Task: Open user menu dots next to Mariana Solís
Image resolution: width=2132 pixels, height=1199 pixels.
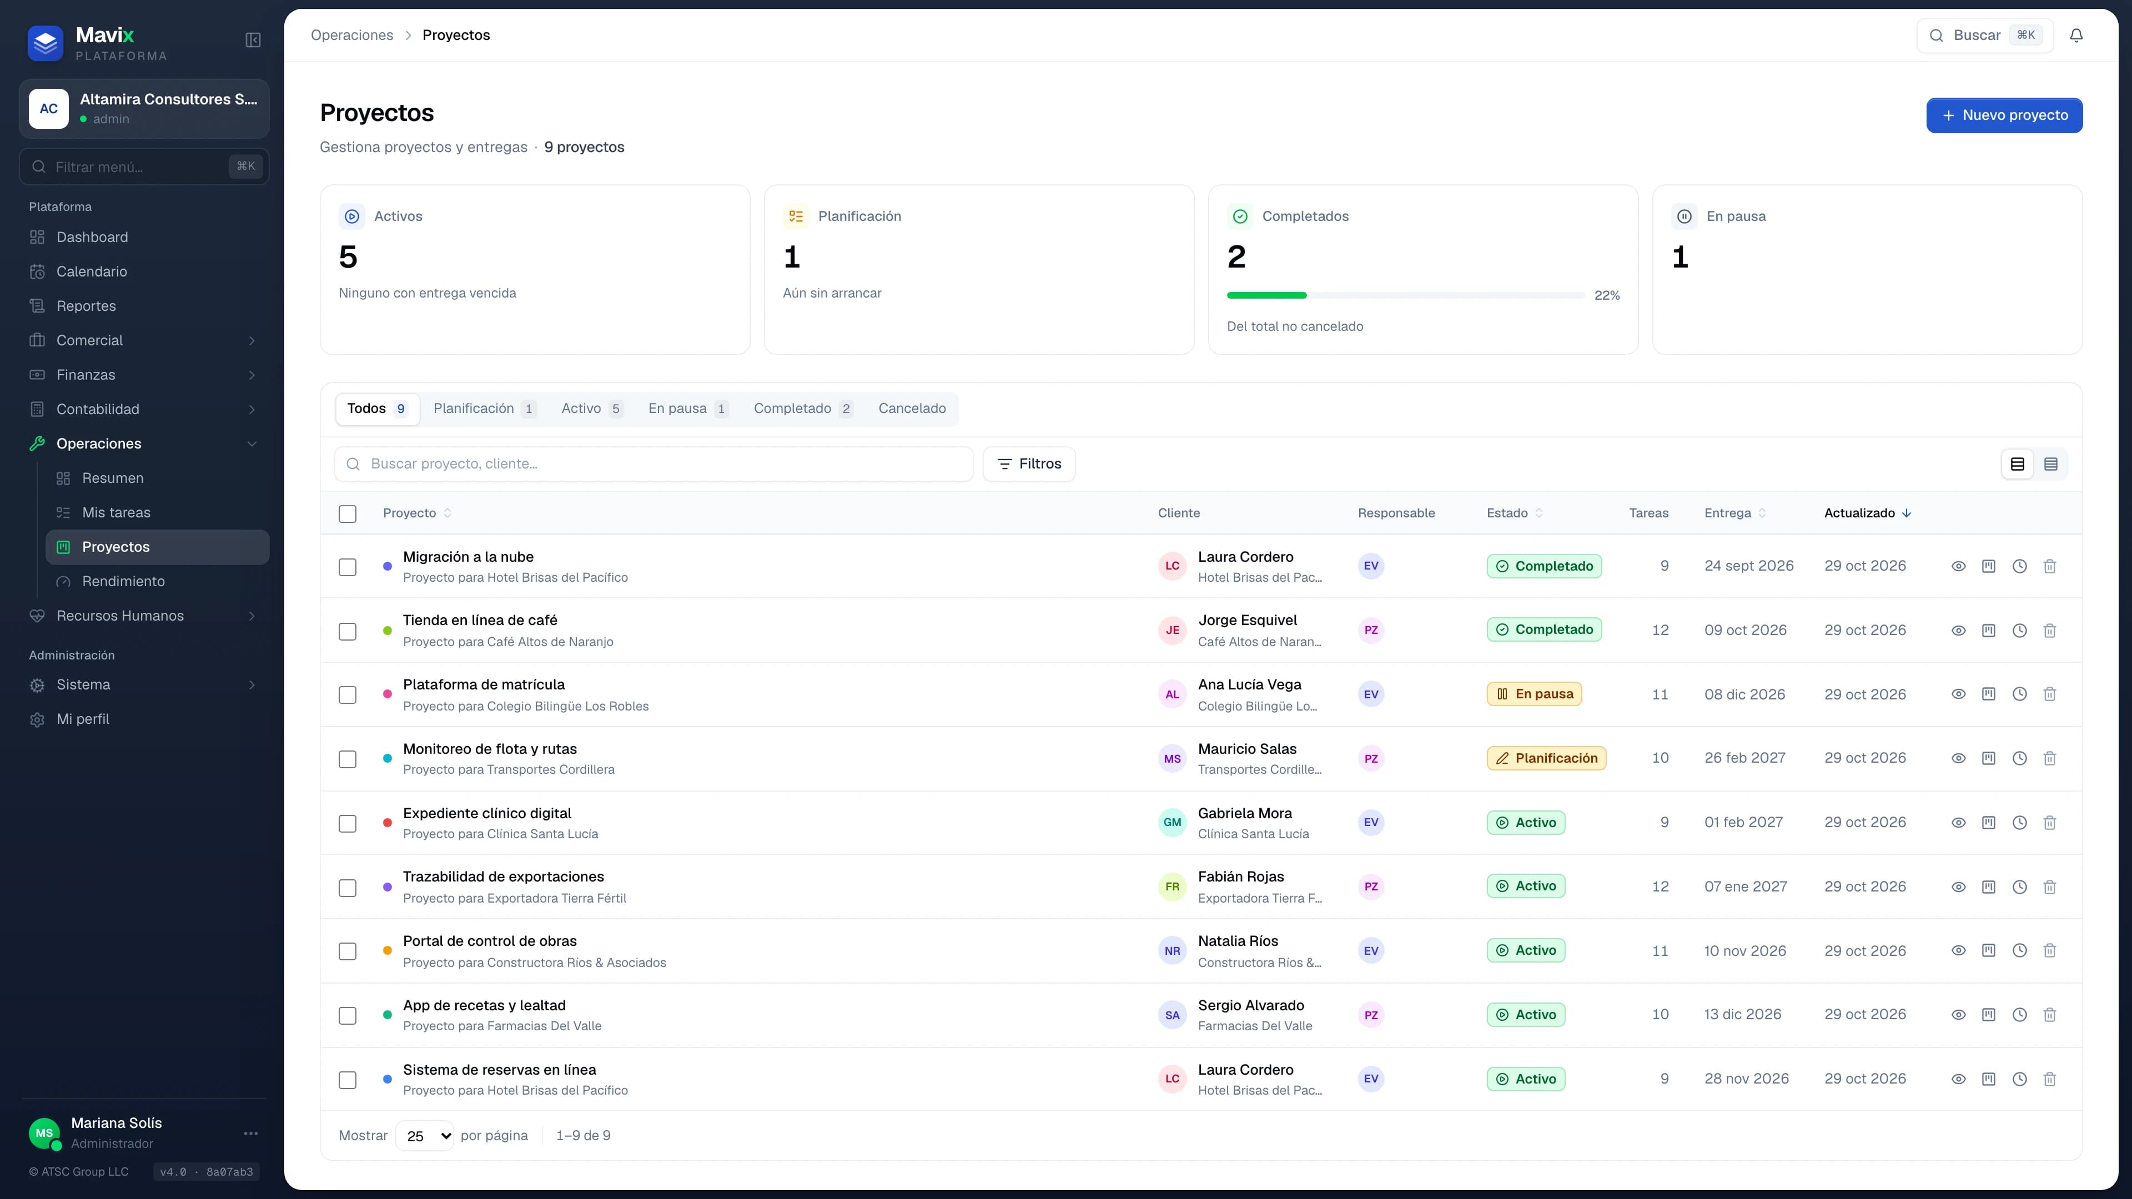Action: pyautogui.click(x=251, y=1133)
